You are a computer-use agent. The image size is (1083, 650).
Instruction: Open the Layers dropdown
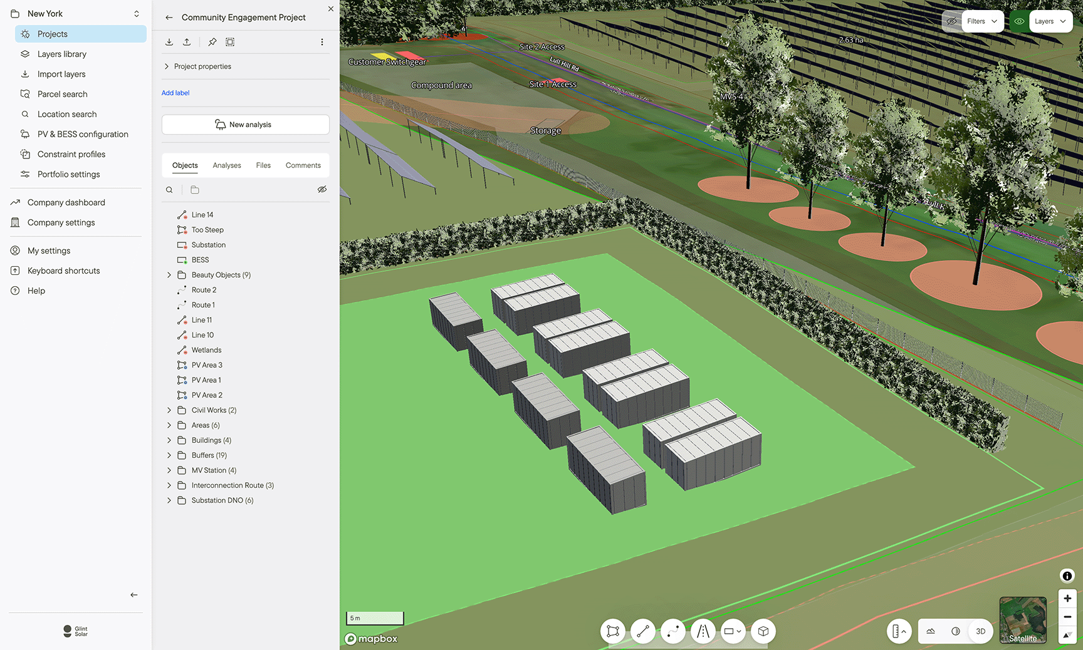pyautogui.click(x=1050, y=21)
